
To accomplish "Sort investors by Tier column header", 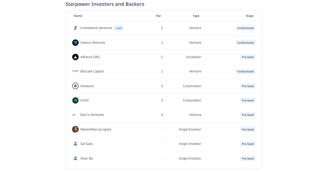I will pyautogui.click(x=158, y=16).
